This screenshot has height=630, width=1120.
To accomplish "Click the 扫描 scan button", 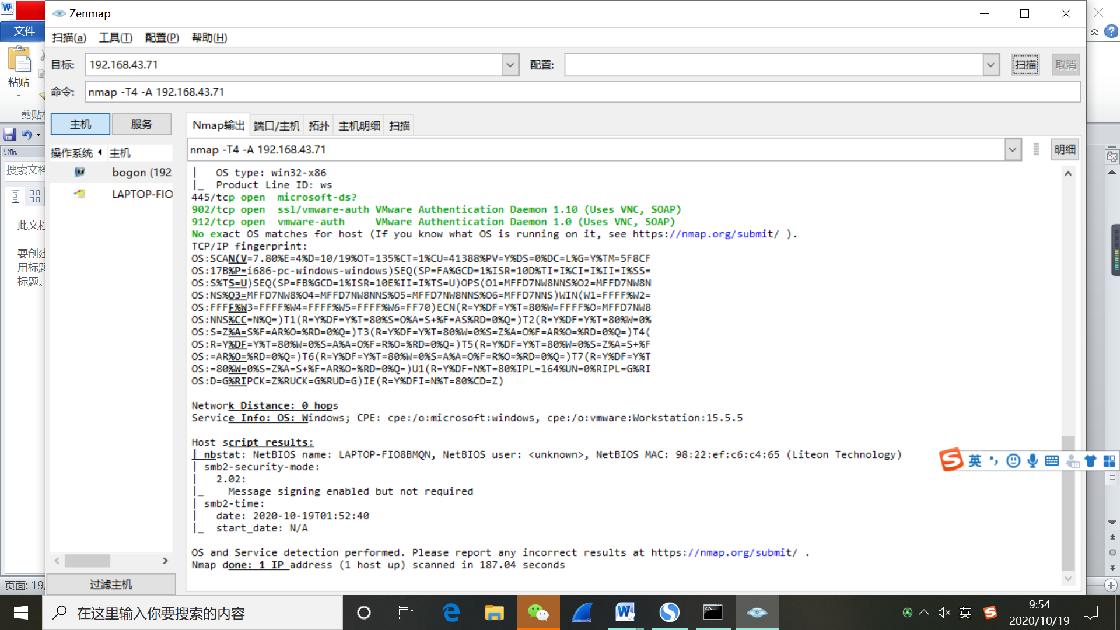I will pyautogui.click(x=1025, y=65).
